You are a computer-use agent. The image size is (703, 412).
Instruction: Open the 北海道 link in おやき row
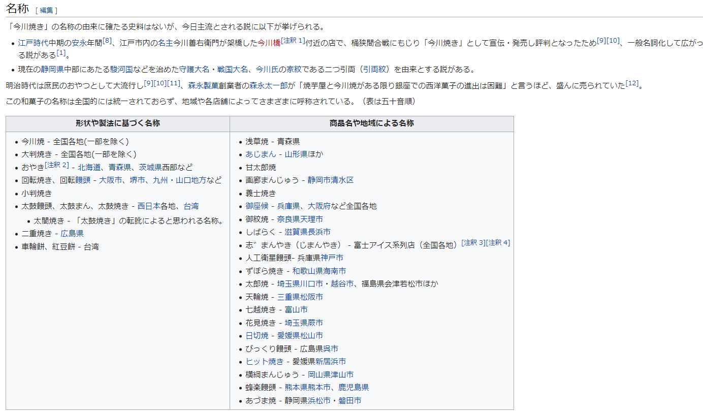coord(89,167)
